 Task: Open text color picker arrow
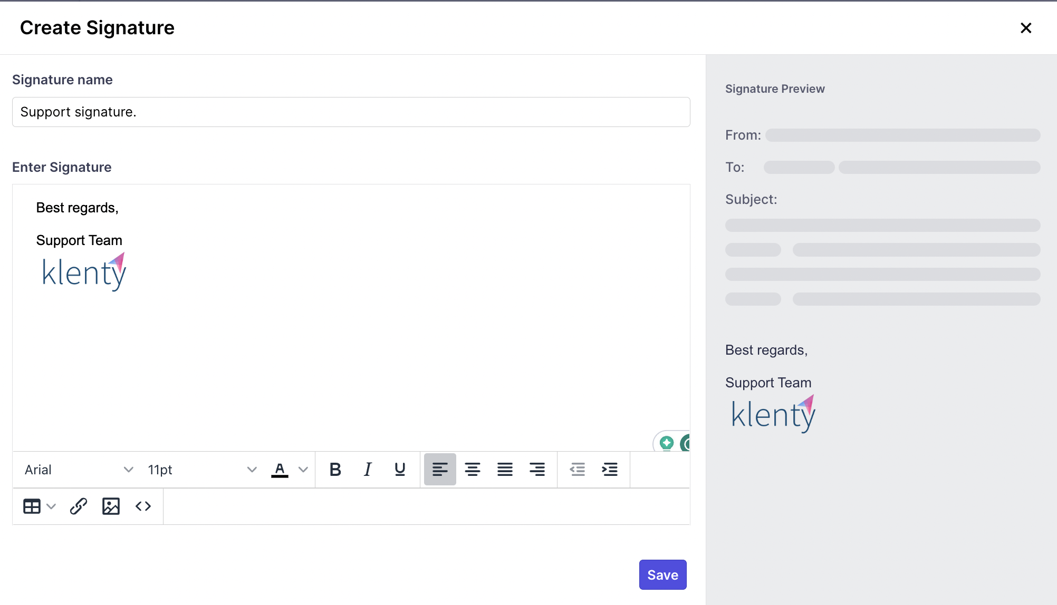[303, 469]
